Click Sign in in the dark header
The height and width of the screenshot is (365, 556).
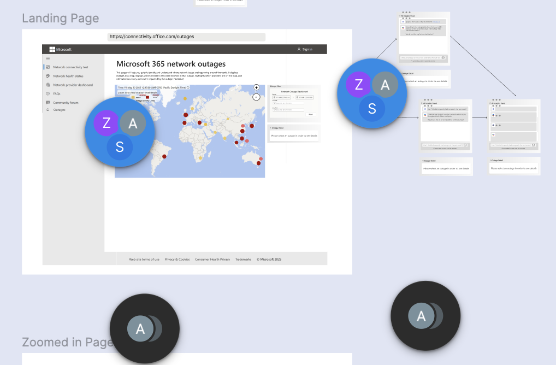tap(305, 49)
